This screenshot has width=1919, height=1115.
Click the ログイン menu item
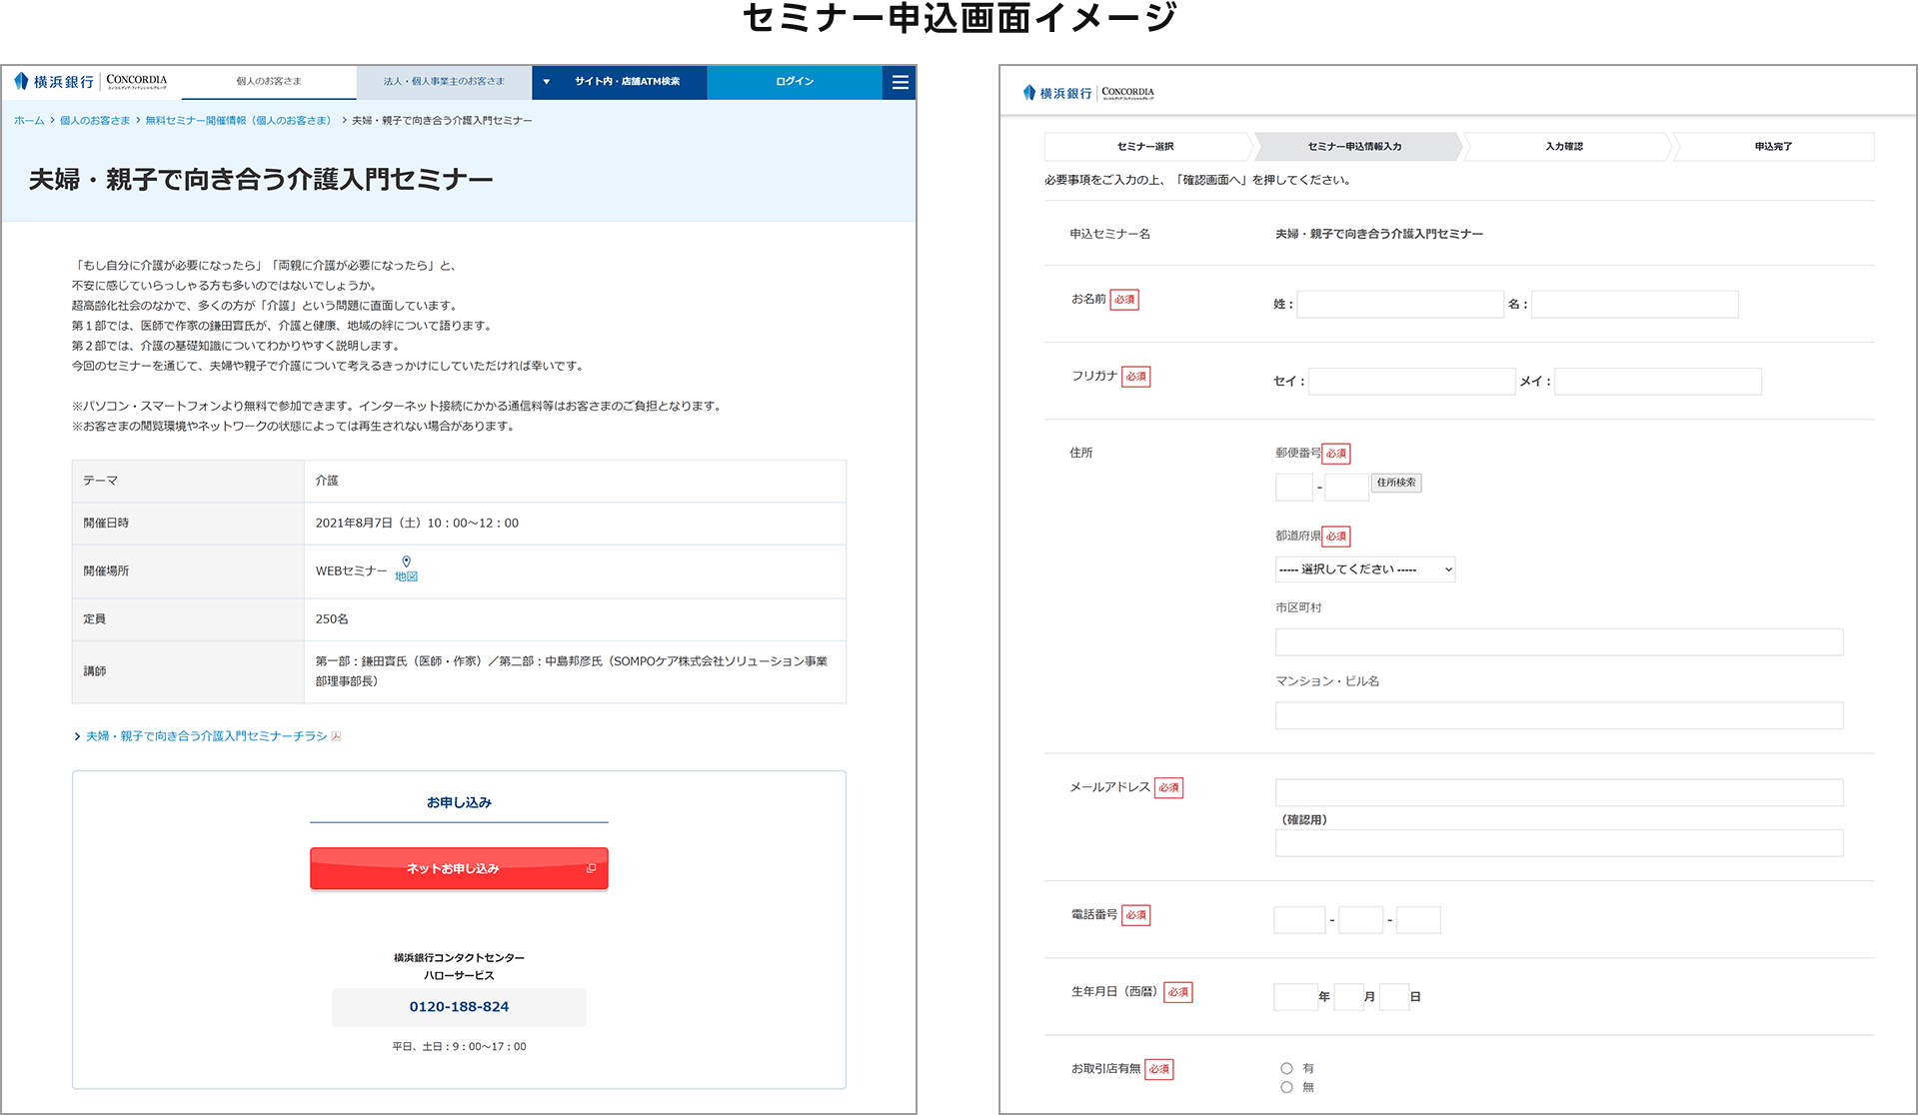point(795,82)
